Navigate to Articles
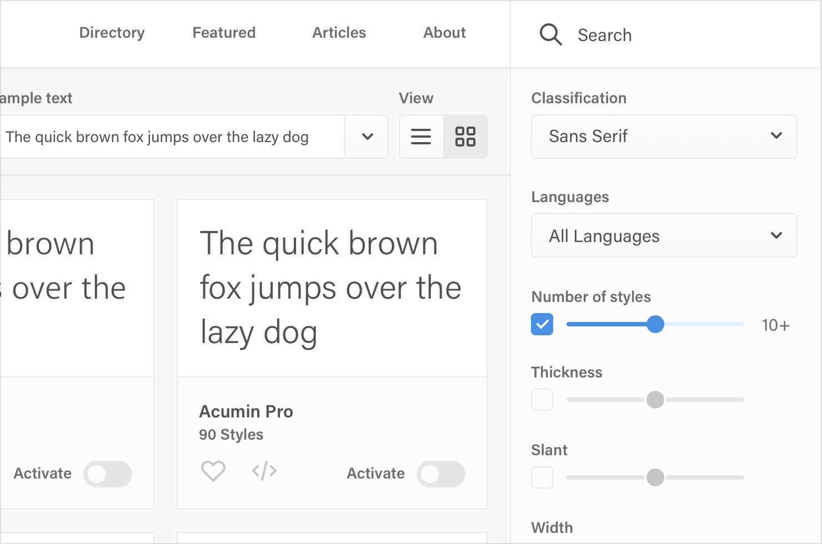822x544 pixels. click(339, 33)
